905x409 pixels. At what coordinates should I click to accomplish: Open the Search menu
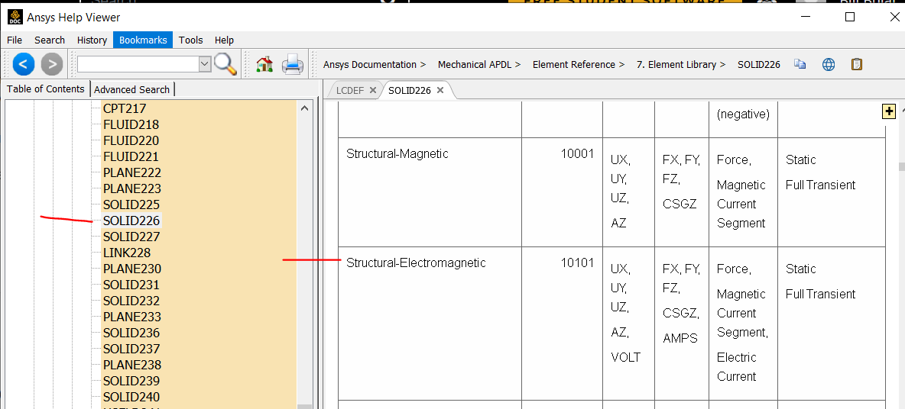[50, 40]
